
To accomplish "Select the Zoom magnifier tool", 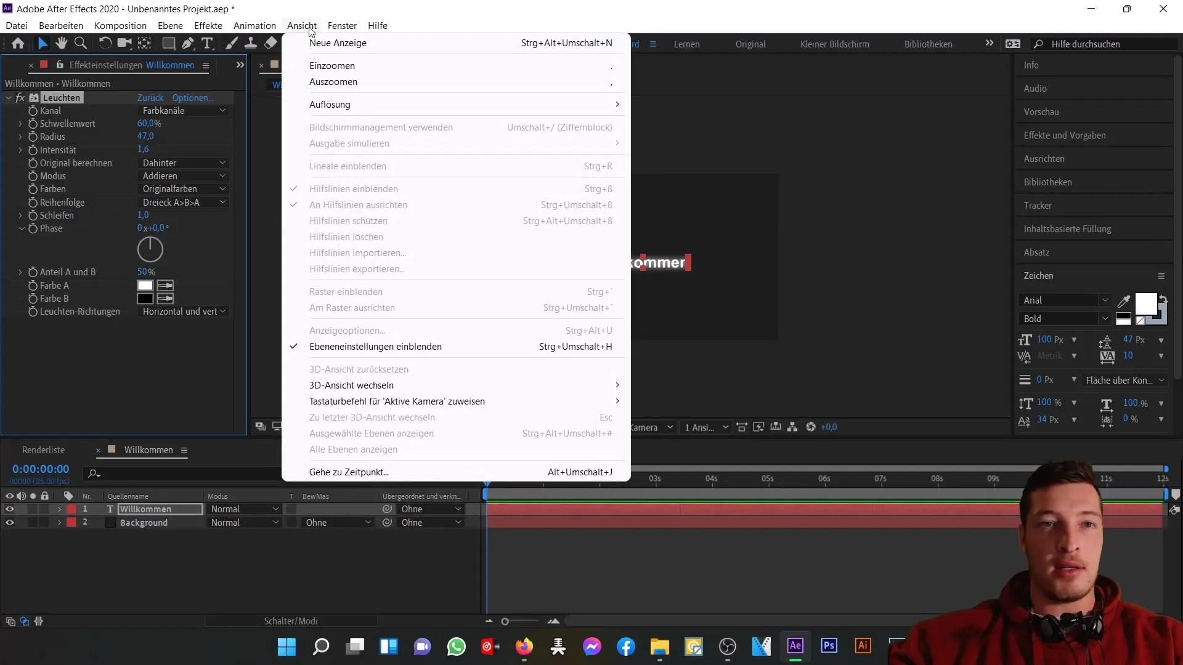I will tap(80, 44).
